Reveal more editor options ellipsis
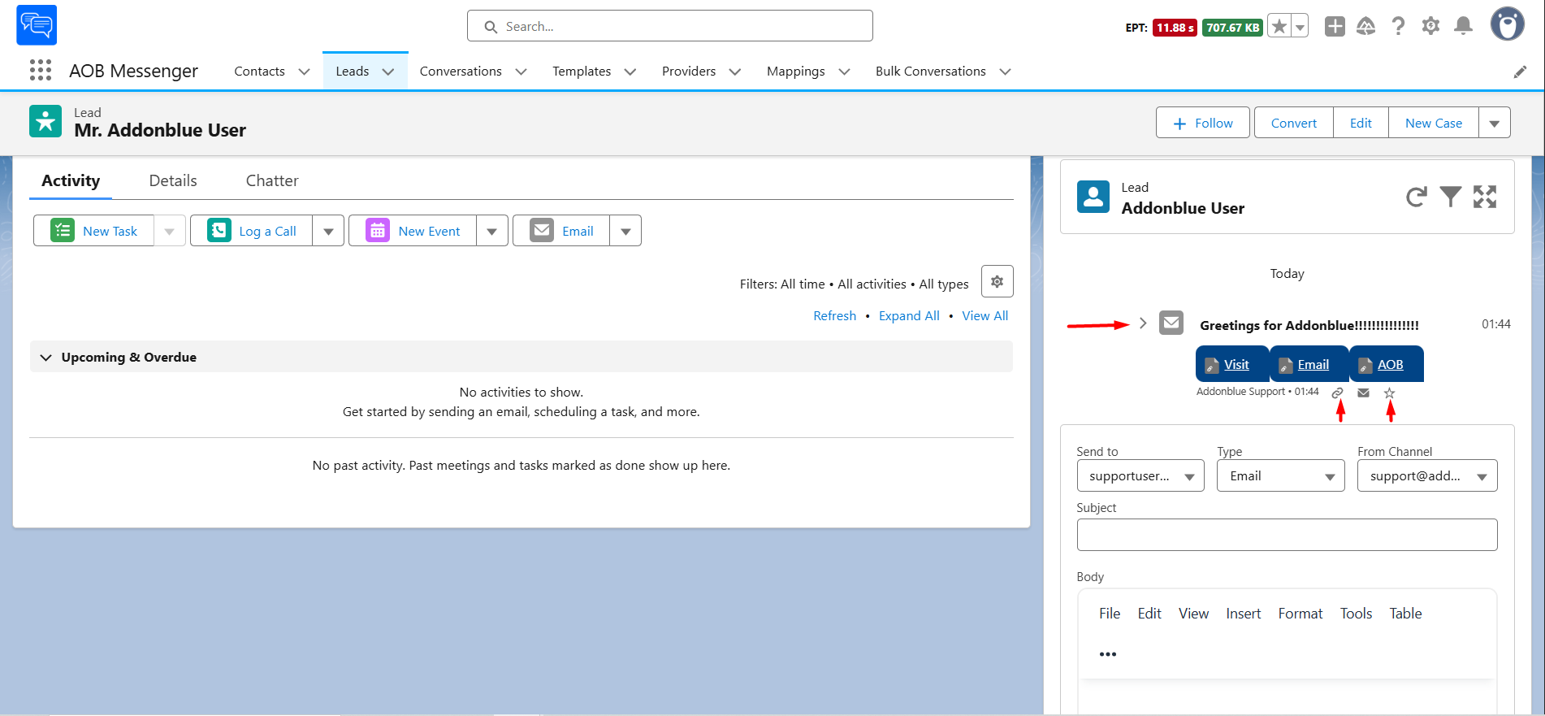This screenshot has height=716, width=1545. pyautogui.click(x=1108, y=654)
